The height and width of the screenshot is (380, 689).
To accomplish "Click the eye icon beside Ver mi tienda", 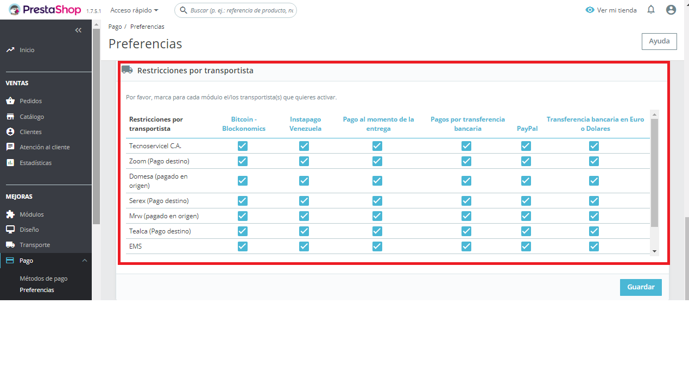I will click(x=590, y=10).
